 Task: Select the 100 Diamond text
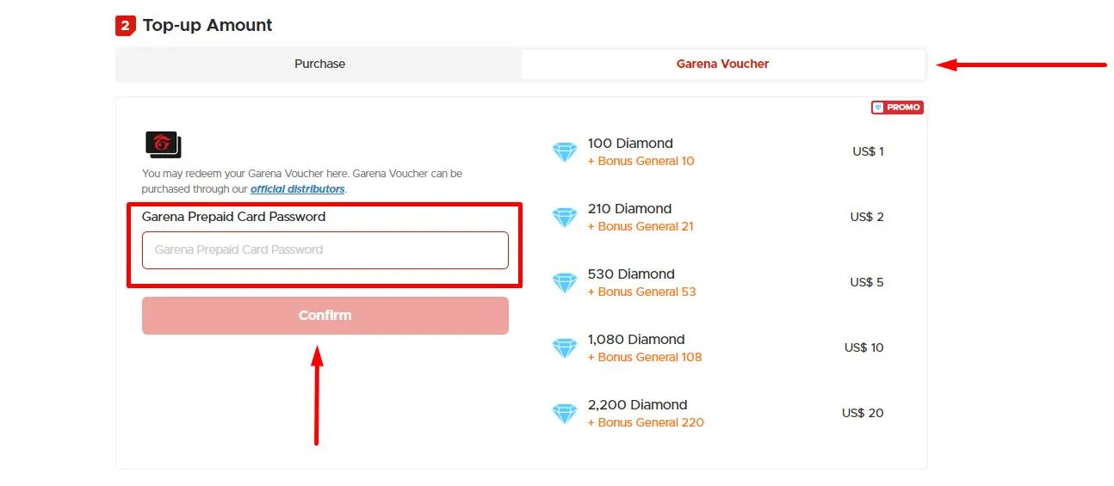(x=630, y=144)
